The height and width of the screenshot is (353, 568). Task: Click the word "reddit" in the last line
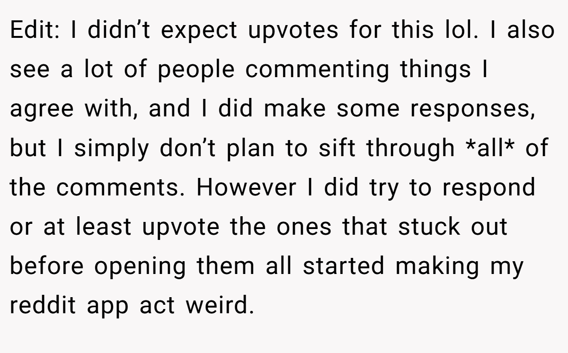click(x=43, y=306)
